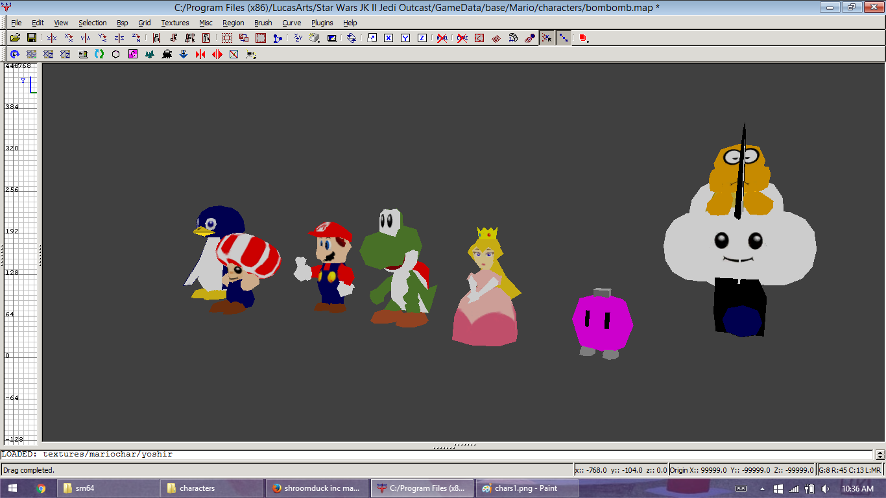The width and height of the screenshot is (886, 498).
Task: Click the blue Z axis view button
Action: pyautogui.click(x=422, y=38)
